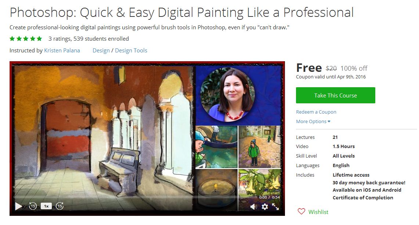
Task: Click the video progress bar
Action: 126,198
